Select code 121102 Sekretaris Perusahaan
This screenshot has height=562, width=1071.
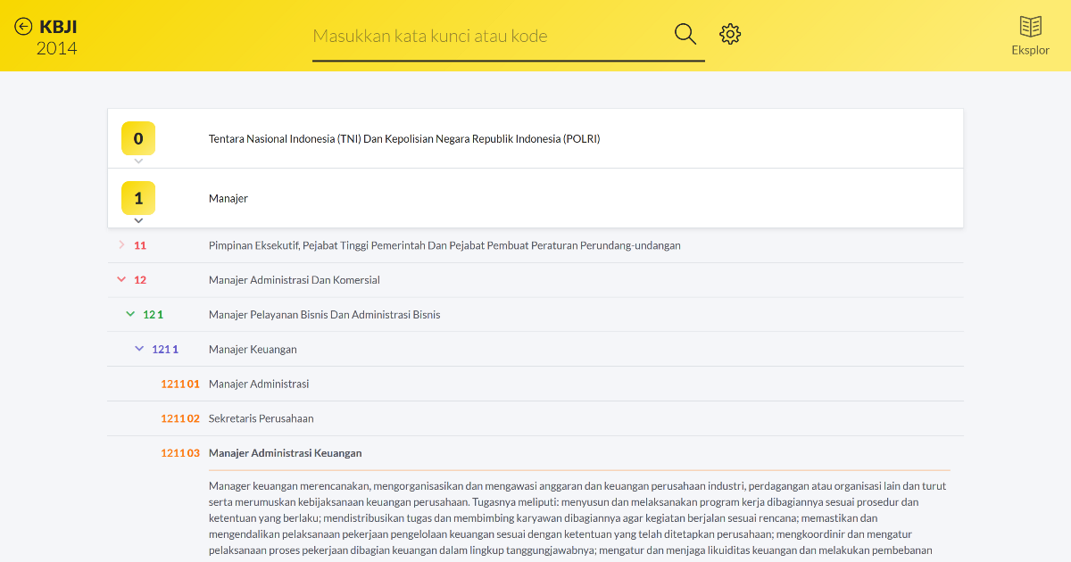click(x=259, y=418)
